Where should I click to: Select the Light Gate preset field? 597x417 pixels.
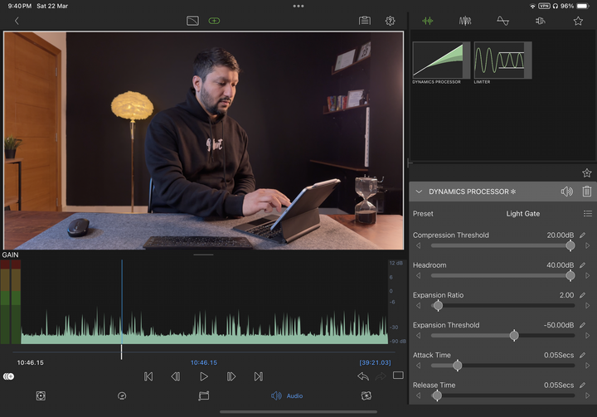[522, 214]
